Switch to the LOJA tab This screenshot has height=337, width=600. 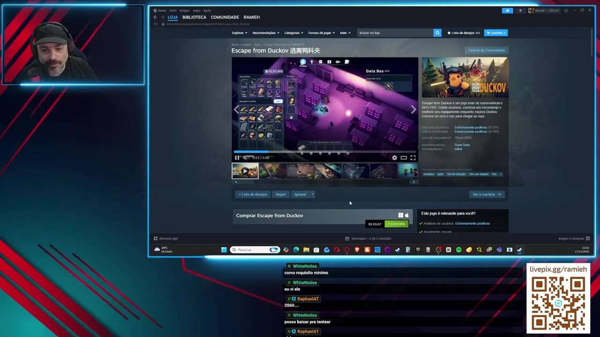click(x=173, y=17)
